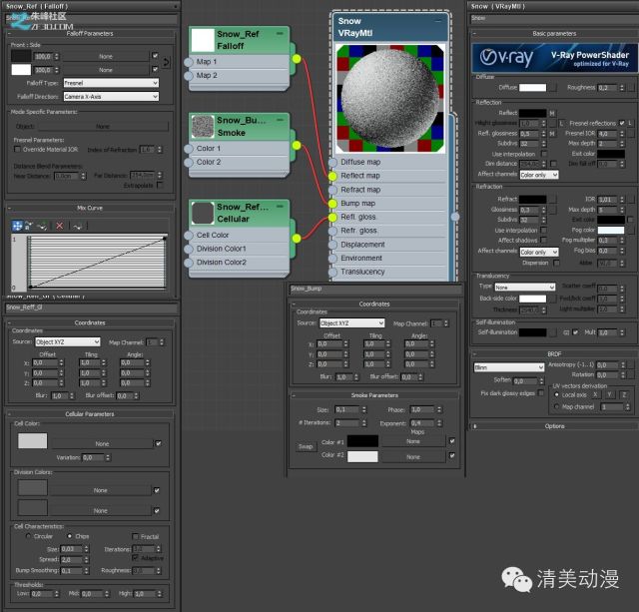Click the Snow_Bump Smoke node output socket
Screen dimensions: 639x612
[297, 146]
